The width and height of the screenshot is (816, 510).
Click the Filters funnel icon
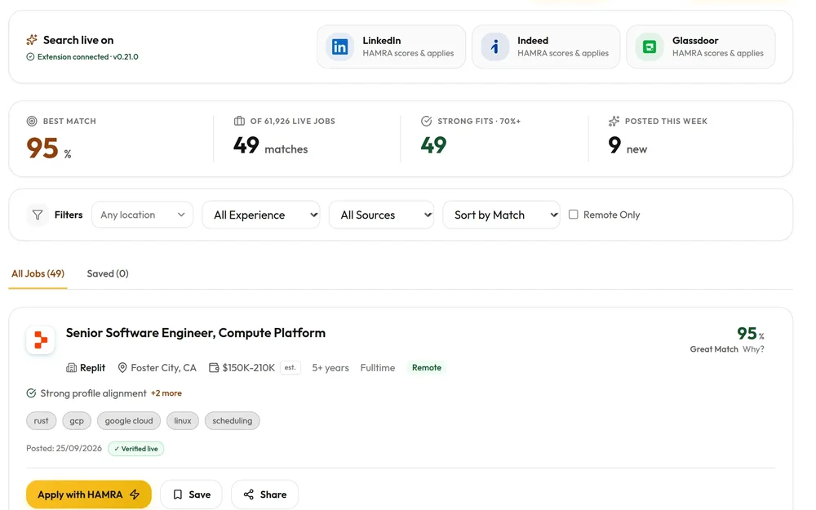point(38,215)
